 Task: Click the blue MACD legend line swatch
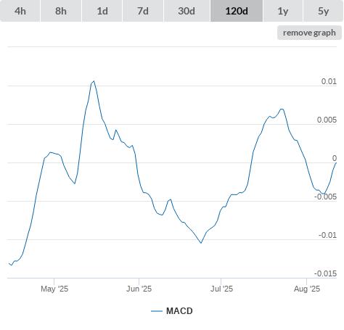(x=157, y=311)
